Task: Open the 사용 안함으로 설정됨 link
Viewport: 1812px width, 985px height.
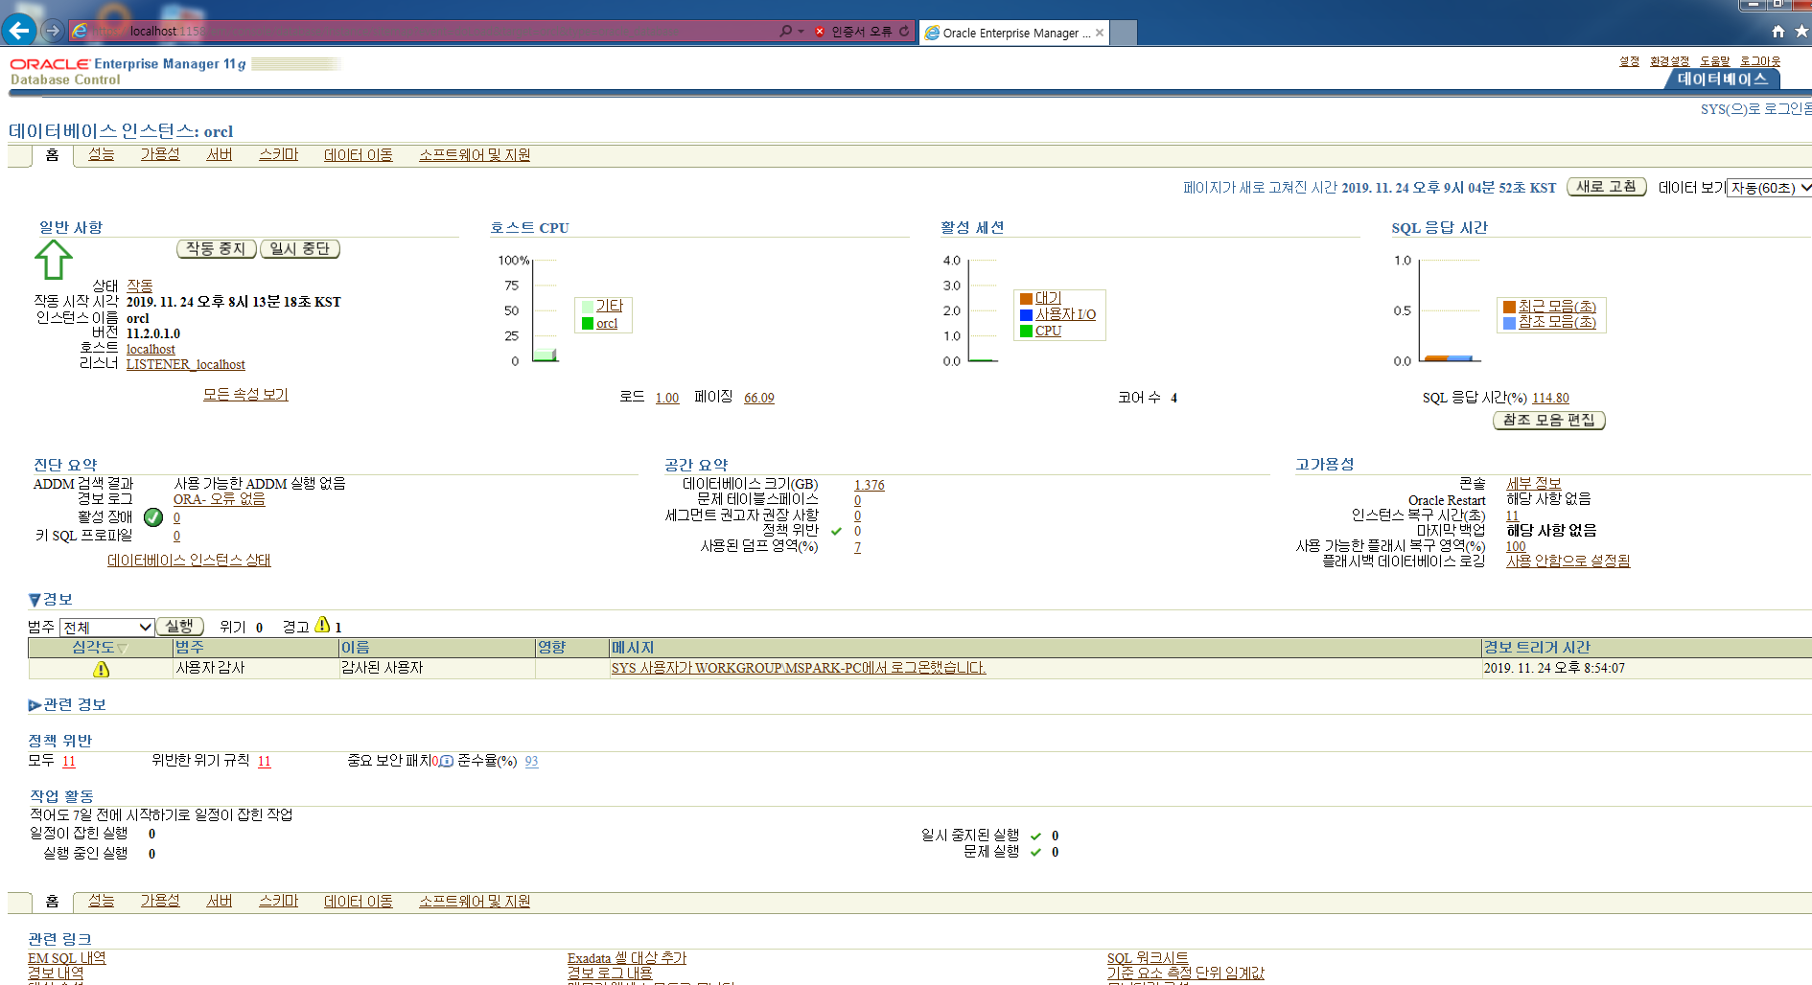Action: [x=1568, y=561]
